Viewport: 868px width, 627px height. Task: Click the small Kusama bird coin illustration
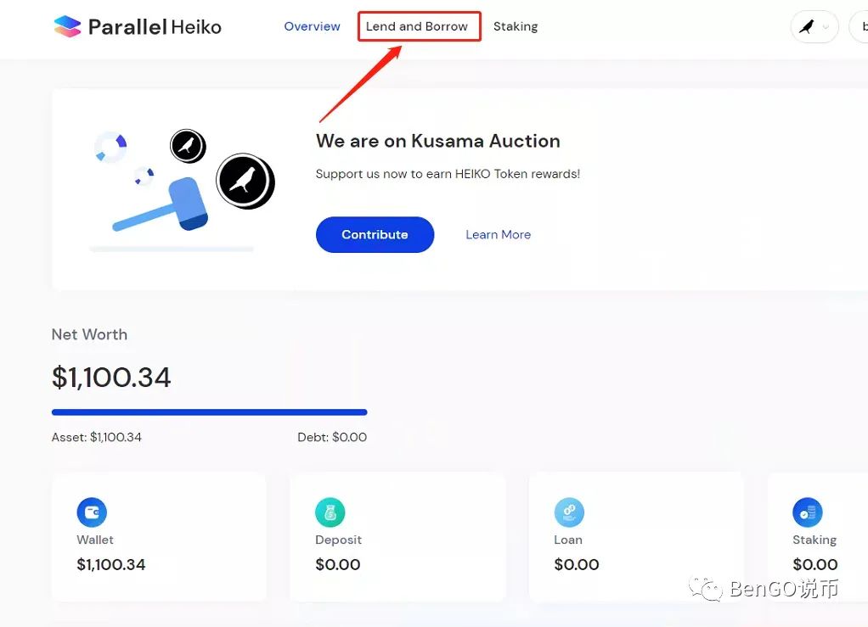point(188,146)
